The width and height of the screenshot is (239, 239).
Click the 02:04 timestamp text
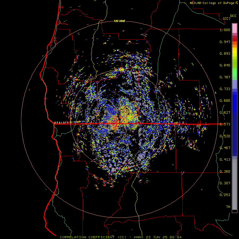[175, 237]
